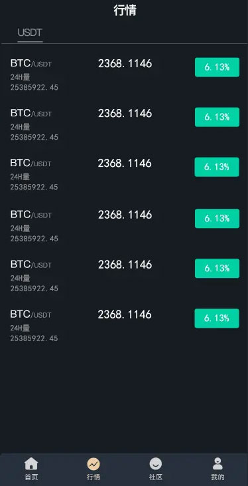
Task: Click the 行情 page title header
Action: [125, 10]
